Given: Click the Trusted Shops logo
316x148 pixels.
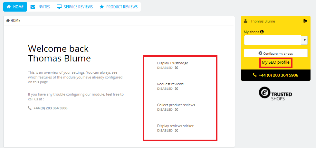Looking at the screenshot, I should click(275, 94).
